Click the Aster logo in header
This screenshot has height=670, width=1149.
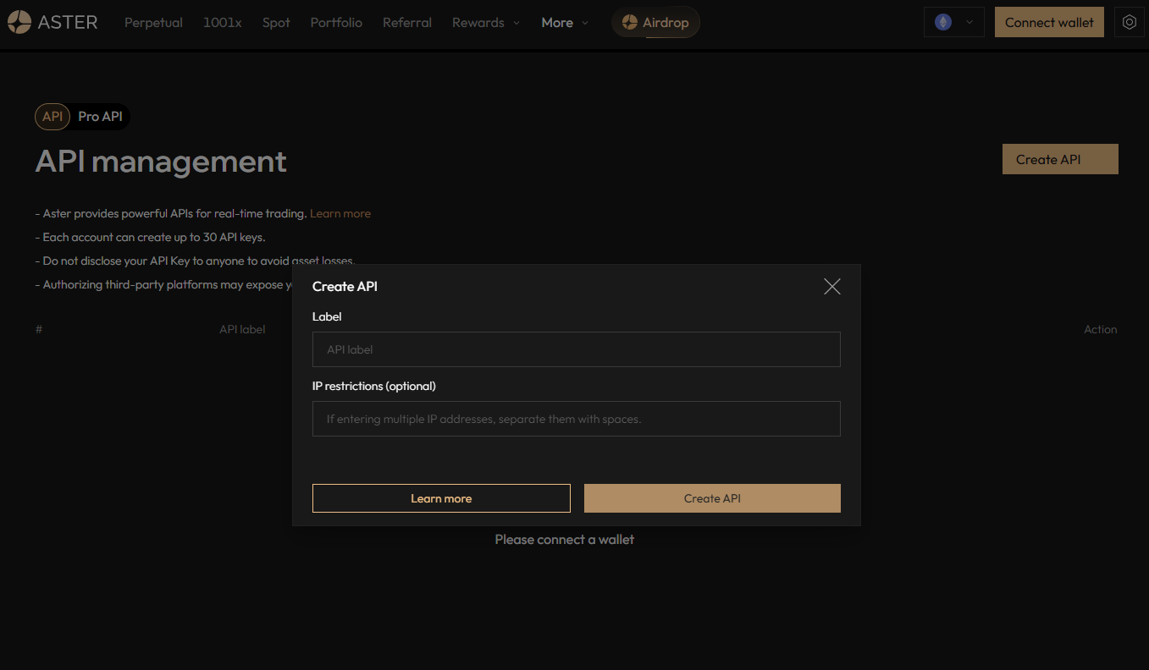(x=52, y=23)
